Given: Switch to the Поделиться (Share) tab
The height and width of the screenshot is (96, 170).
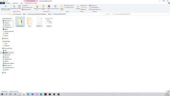Looking at the screenshot, I should (15, 3).
